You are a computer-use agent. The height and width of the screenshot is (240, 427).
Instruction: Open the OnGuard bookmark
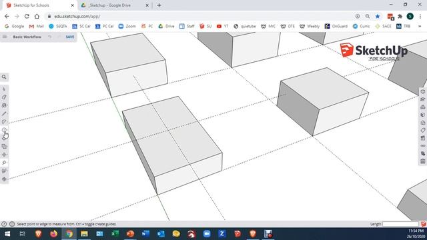(336, 26)
